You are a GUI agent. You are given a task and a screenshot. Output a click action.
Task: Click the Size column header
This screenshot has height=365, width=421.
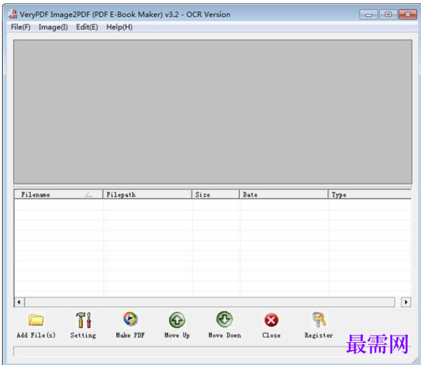coord(216,195)
